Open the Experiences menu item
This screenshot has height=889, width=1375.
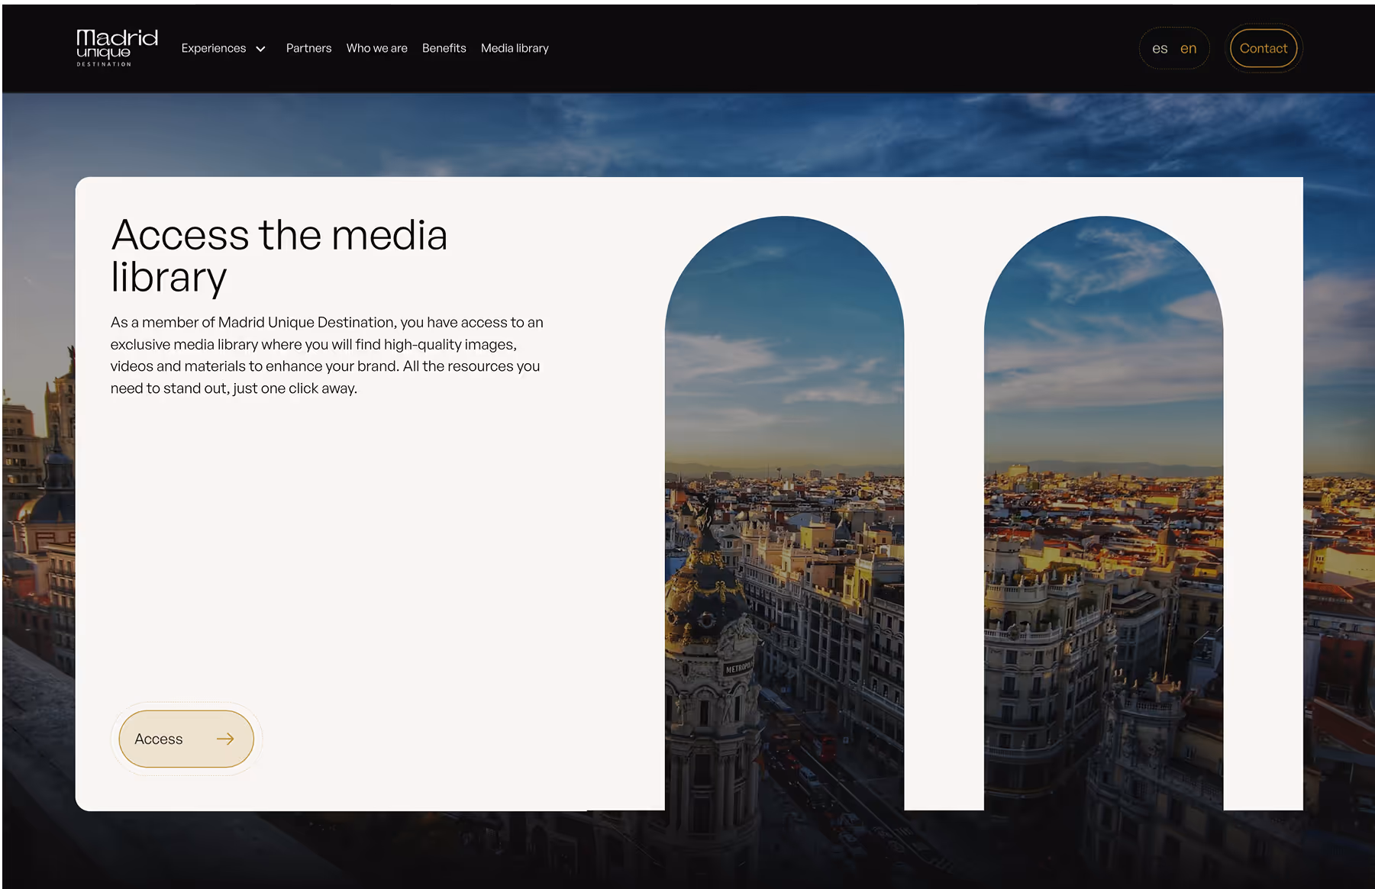point(214,48)
